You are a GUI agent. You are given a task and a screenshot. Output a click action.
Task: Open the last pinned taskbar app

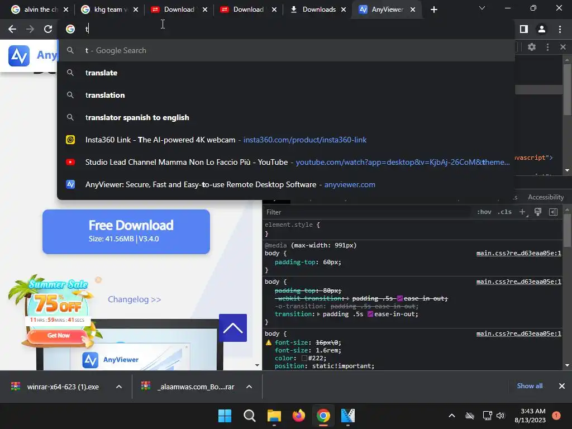coord(347,416)
